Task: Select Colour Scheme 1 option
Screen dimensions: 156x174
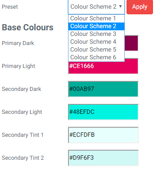Action: [x=96, y=19]
